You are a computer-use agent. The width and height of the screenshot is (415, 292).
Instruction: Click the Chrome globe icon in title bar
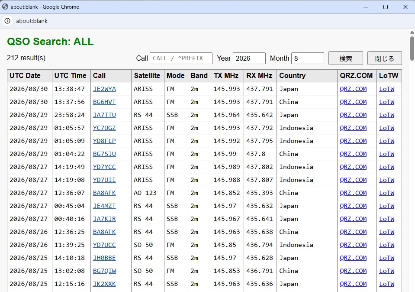pyautogui.click(x=5, y=6)
